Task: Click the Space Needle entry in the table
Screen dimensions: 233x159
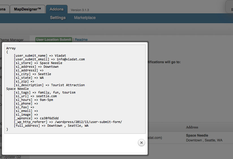Action: coord(197,135)
